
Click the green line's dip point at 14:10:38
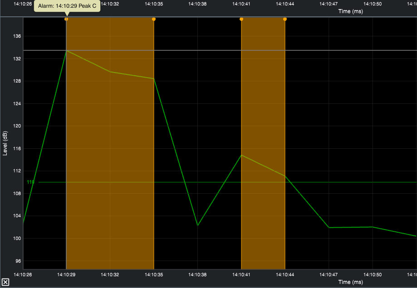(x=197, y=225)
